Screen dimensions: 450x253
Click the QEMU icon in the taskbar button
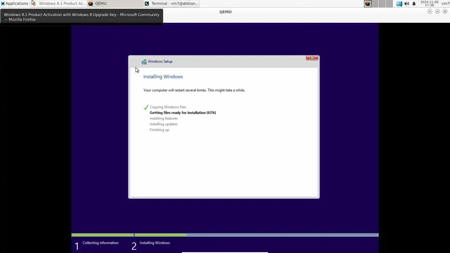click(x=91, y=4)
